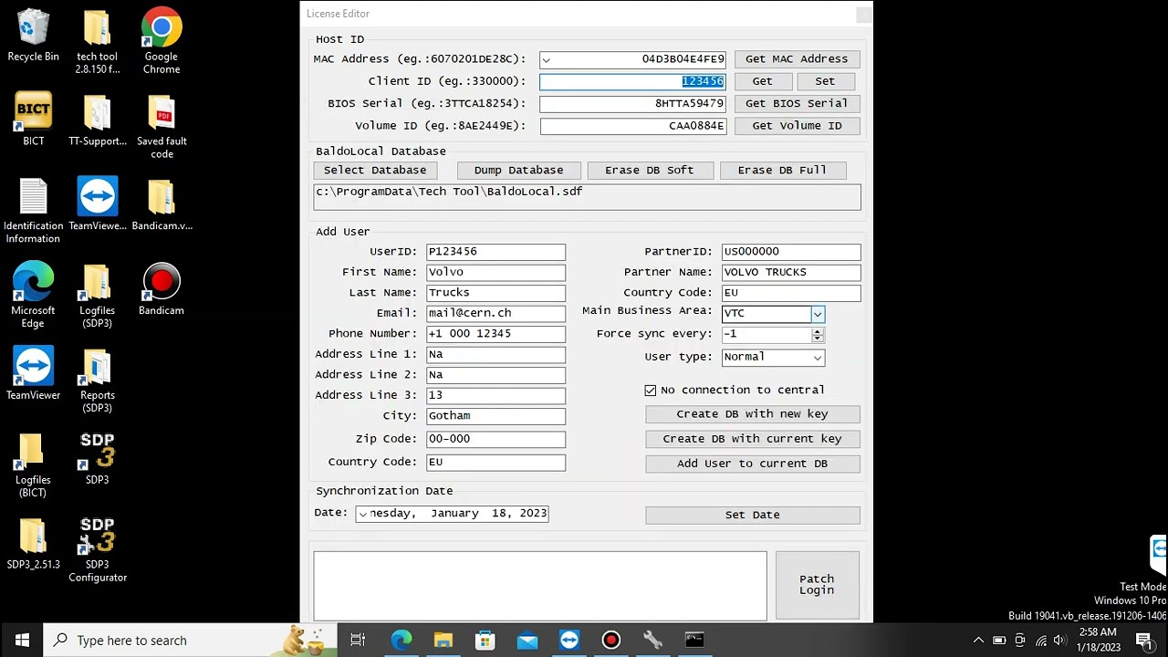Launch the Bandicam recorder desktop icon
1168x657 pixels.
pyautogui.click(x=162, y=289)
